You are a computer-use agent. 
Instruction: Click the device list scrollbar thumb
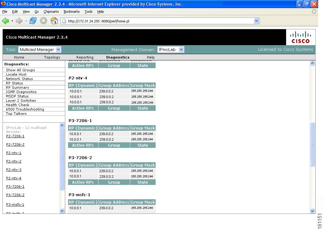tap(62, 159)
